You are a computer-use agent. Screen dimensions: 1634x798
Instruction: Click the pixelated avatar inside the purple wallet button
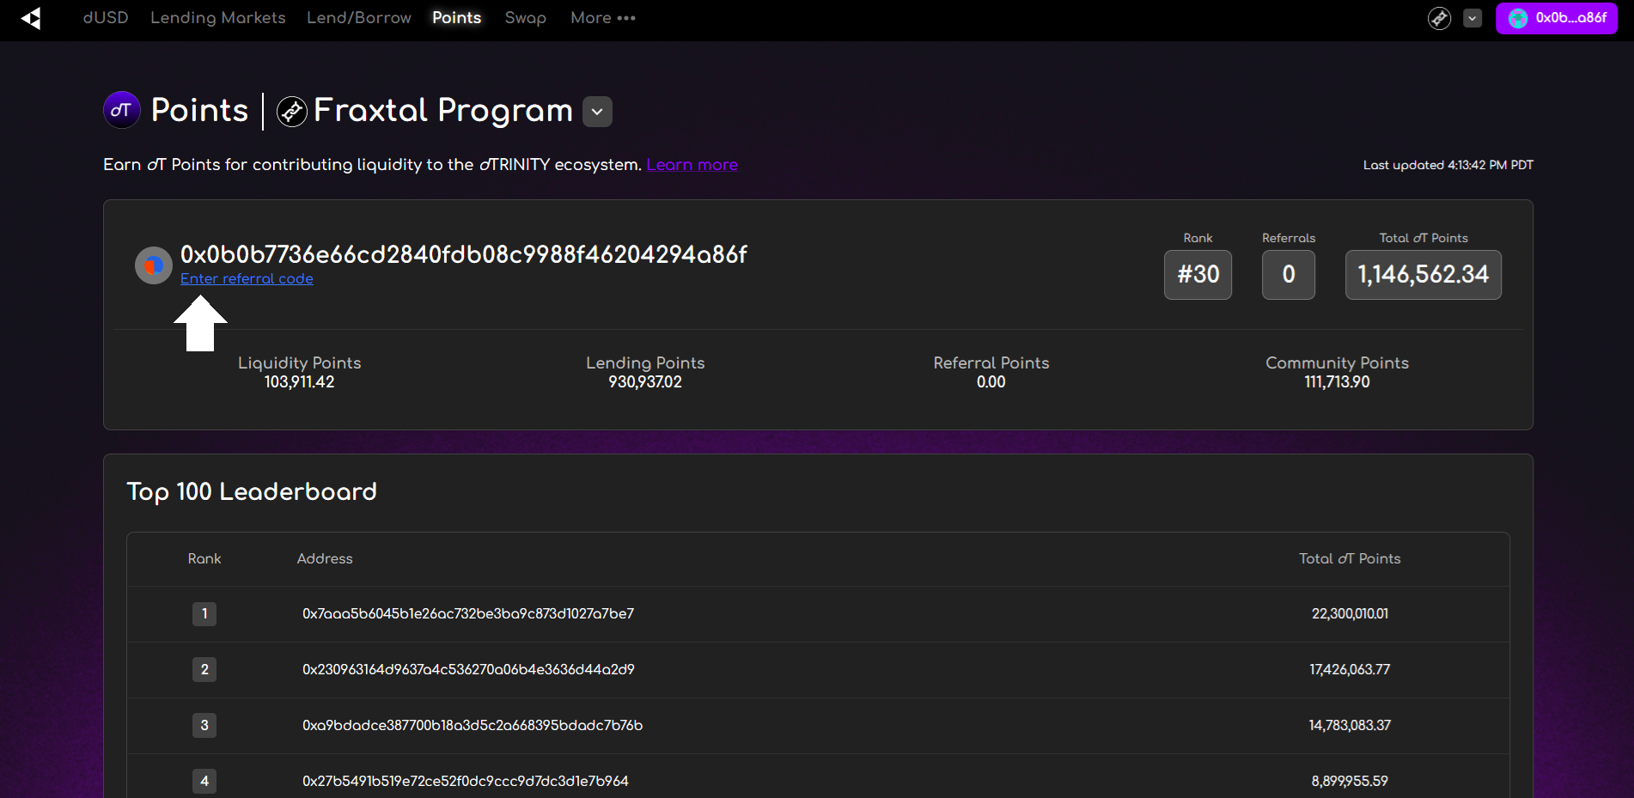[x=1516, y=18]
